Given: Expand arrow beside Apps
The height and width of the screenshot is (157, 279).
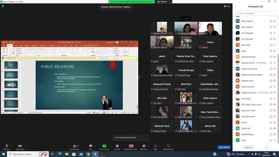Looking at the screenshot, I should pos(160,146).
